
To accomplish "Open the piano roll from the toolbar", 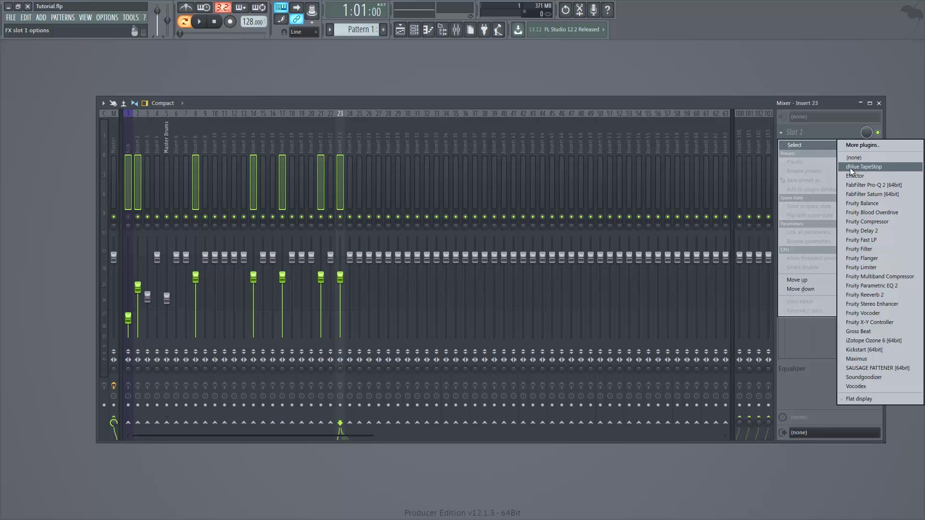I will pyautogui.click(x=428, y=30).
